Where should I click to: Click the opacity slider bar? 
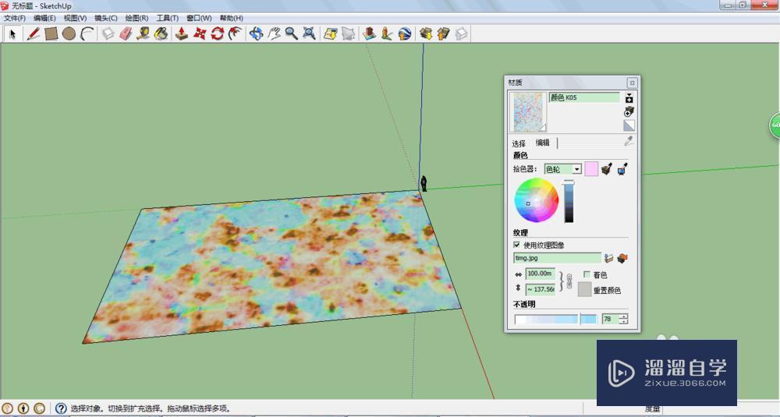click(x=555, y=319)
